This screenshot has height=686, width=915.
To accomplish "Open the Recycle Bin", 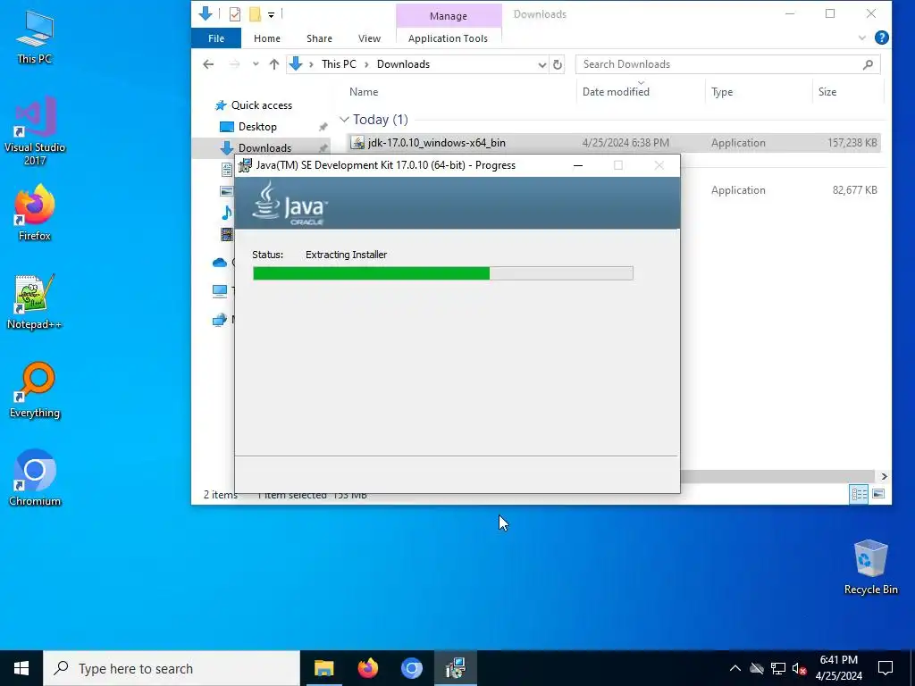I will pos(870,567).
